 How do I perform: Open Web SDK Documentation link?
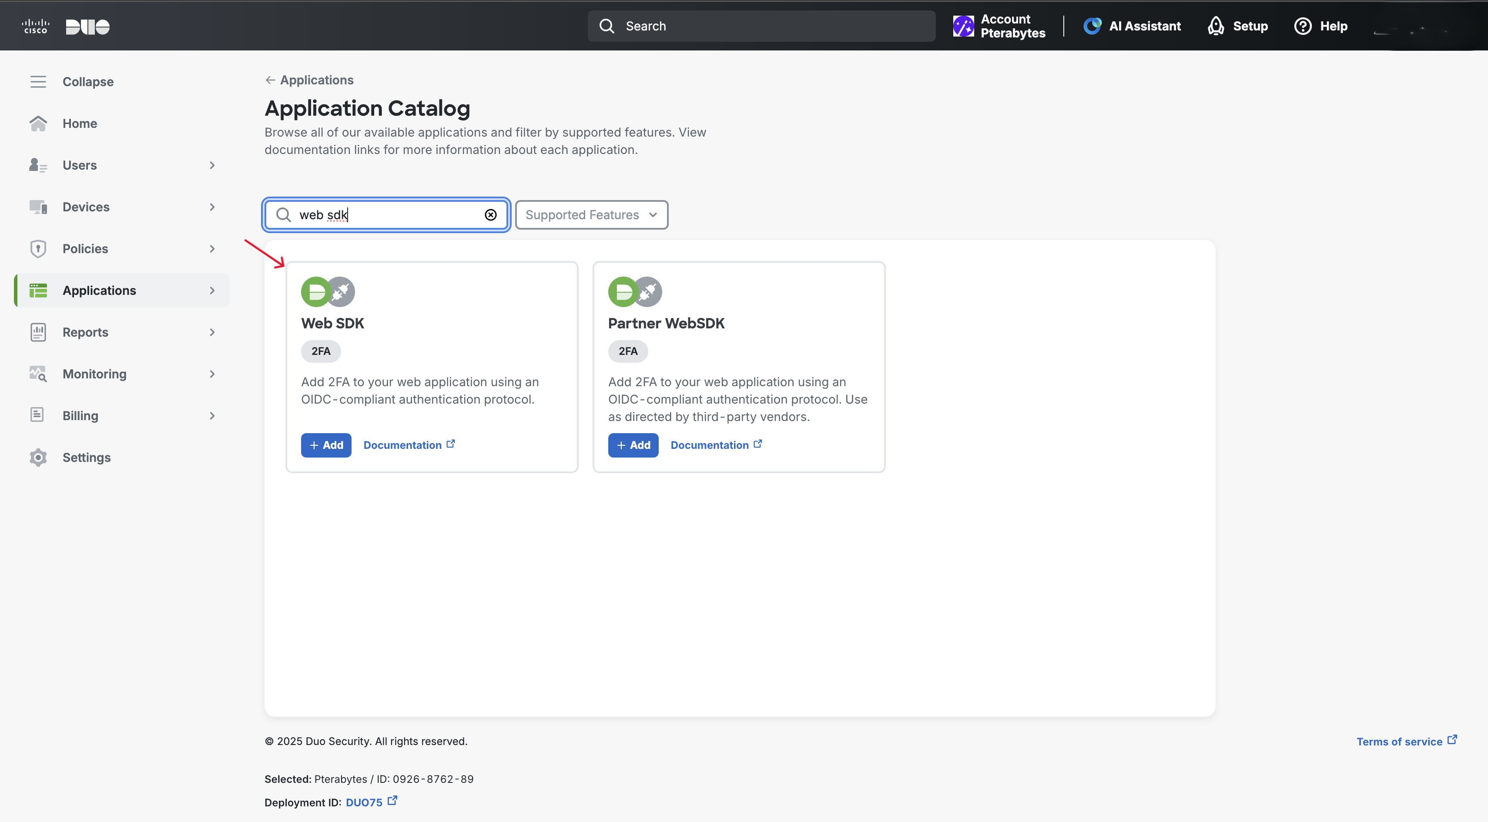(402, 445)
